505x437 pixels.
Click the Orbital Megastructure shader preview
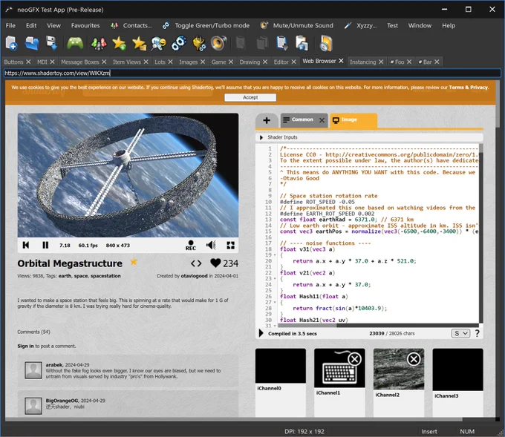pyautogui.click(x=128, y=175)
